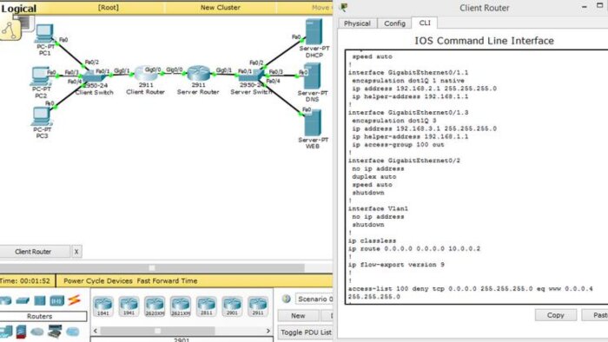Choose the Wireless Devices category icon

point(56,300)
